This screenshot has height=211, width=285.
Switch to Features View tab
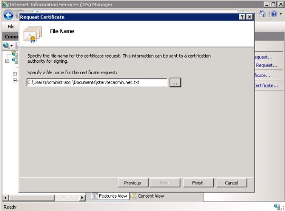[x=109, y=196]
